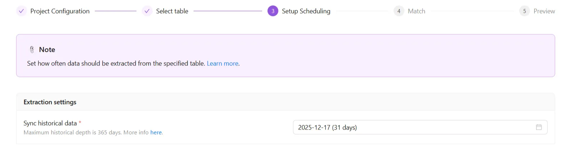
Task: Click the Note heading text
Action: (47, 49)
